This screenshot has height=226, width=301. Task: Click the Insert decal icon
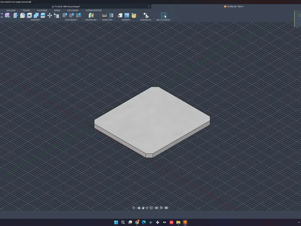click(134, 16)
